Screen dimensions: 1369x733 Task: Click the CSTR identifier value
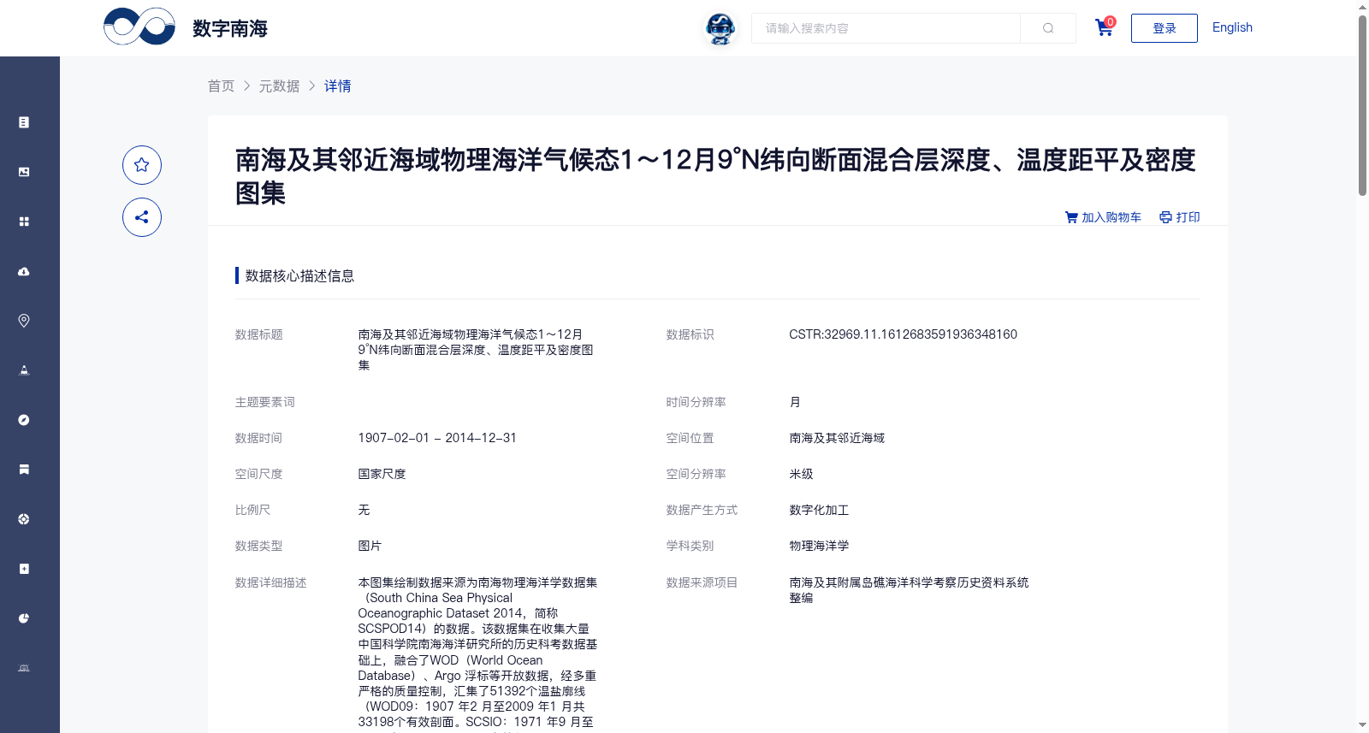pos(903,334)
